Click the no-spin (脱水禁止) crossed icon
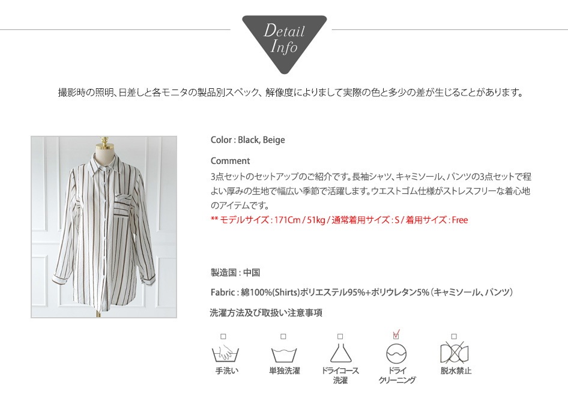 455,353
